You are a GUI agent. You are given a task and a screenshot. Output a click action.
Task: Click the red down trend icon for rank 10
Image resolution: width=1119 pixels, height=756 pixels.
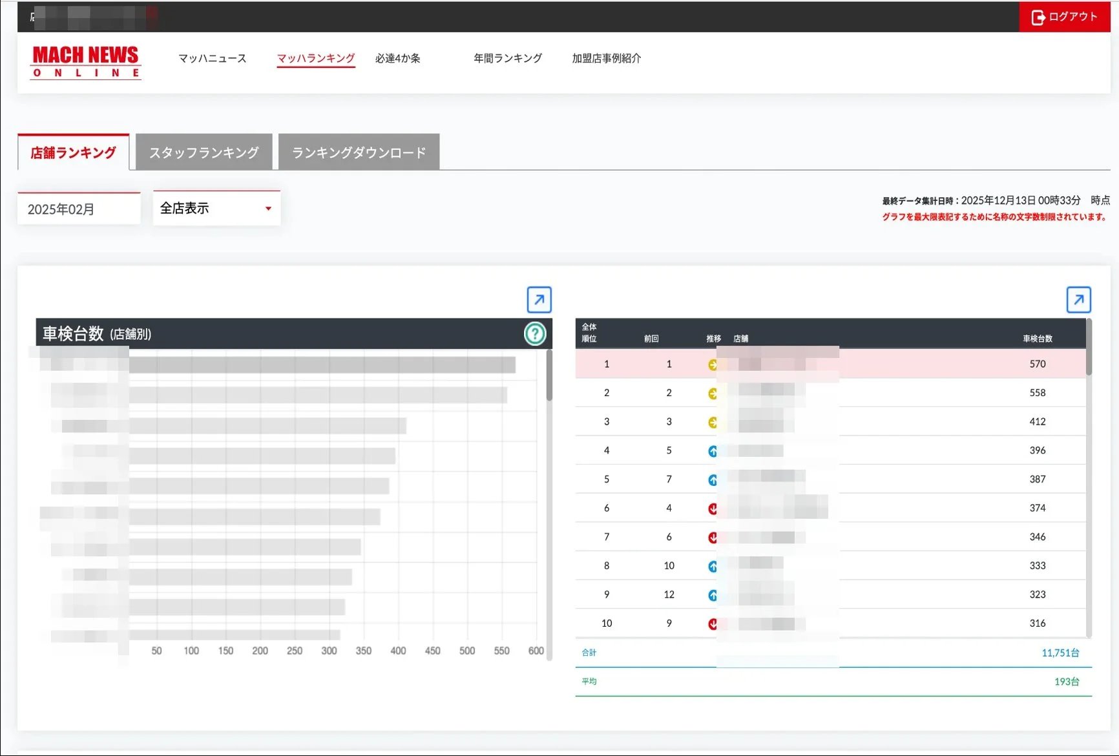point(713,624)
